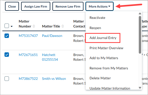Open the Smith vs Wilson matter title

point(54,79)
